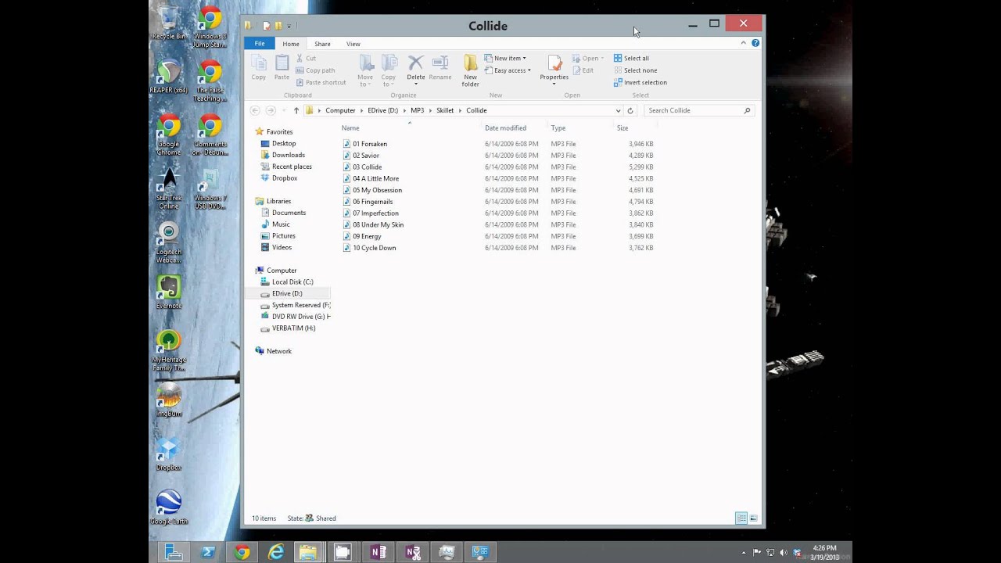This screenshot has width=1001, height=563.
Task: Select Local Disk (C:) in the sidebar
Action: point(292,281)
